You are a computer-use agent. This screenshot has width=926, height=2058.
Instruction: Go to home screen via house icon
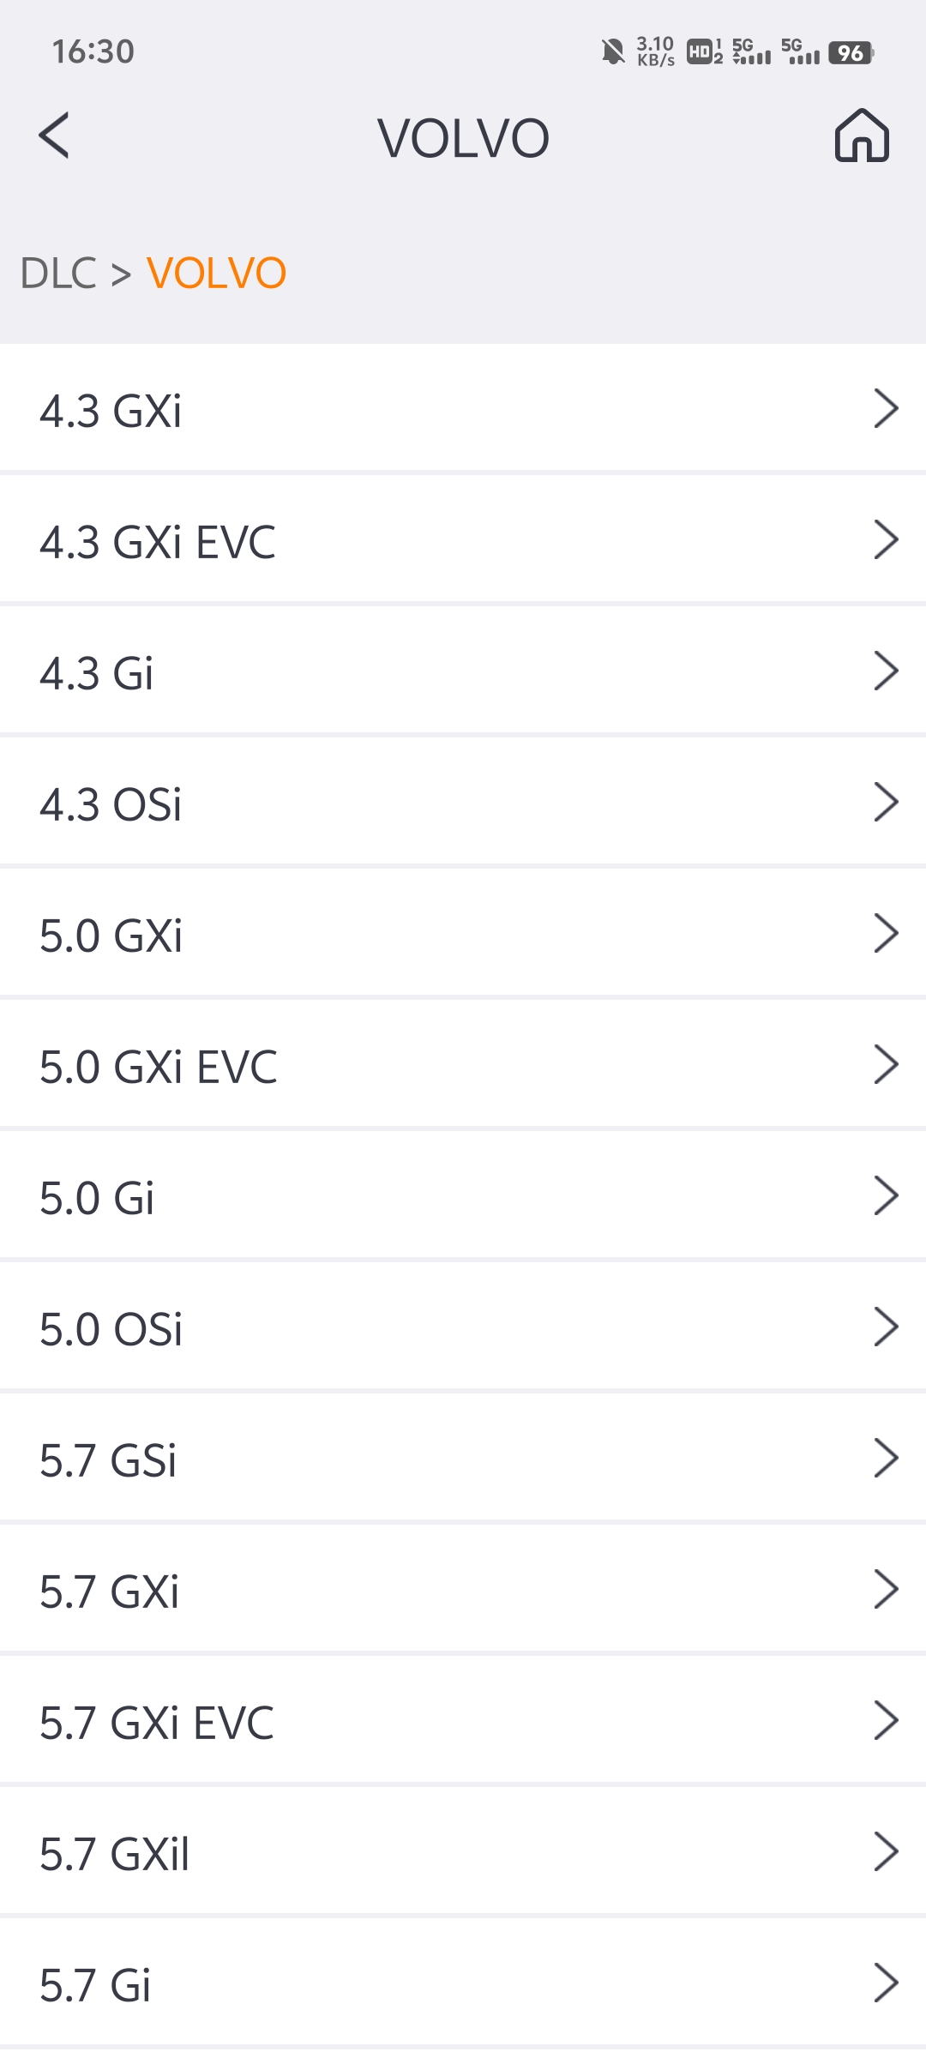(862, 135)
